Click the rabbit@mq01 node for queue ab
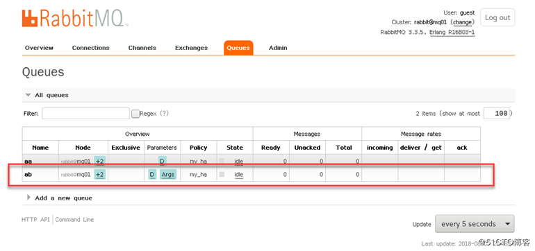Image resolution: width=535 pixels, height=251 pixels. pos(76,175)
